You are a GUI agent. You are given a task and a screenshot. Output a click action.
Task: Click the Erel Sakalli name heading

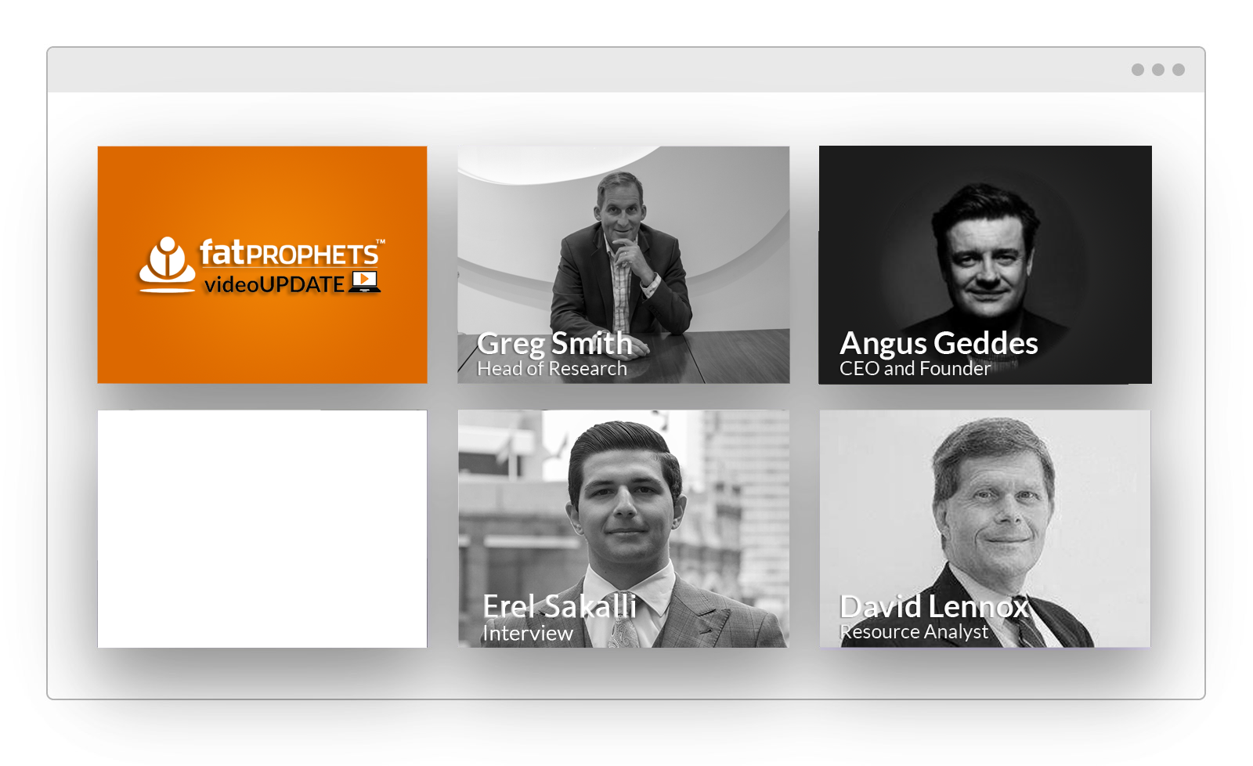click(x=559, y=606)
